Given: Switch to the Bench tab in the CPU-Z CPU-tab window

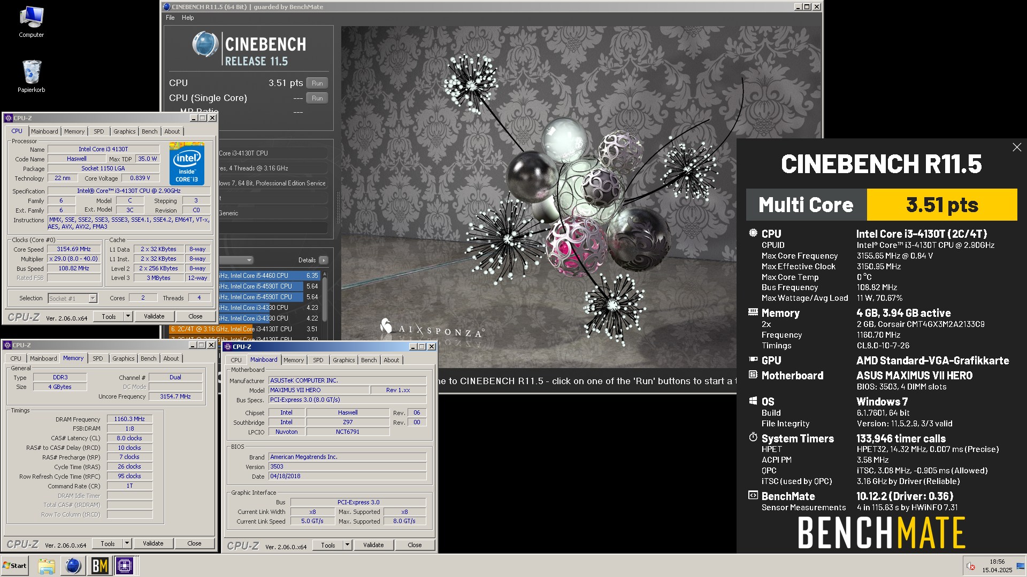Looking at the screenshot, I should (150, 131).
